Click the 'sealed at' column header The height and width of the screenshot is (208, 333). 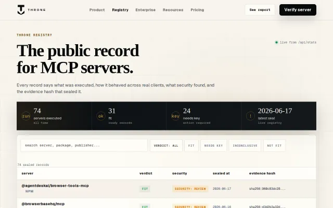coord(221,173)
